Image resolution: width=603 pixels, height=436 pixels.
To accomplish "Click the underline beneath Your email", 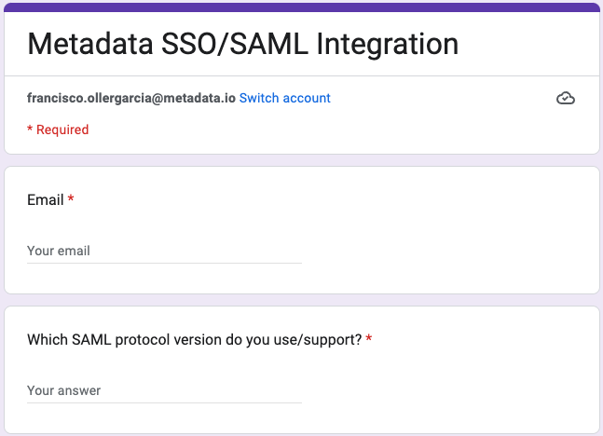I will [164, 263].
